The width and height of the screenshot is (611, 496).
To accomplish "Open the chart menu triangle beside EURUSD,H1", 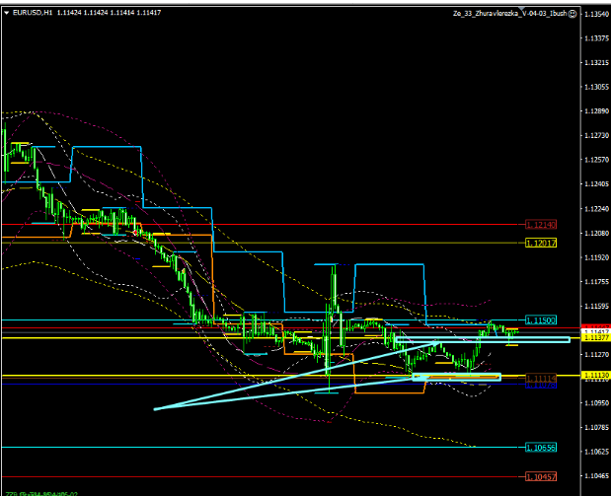I will tap(6, 13).
